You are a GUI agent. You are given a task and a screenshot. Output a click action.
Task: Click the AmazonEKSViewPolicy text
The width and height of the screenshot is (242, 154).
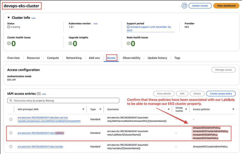click(x=206, y=138)
